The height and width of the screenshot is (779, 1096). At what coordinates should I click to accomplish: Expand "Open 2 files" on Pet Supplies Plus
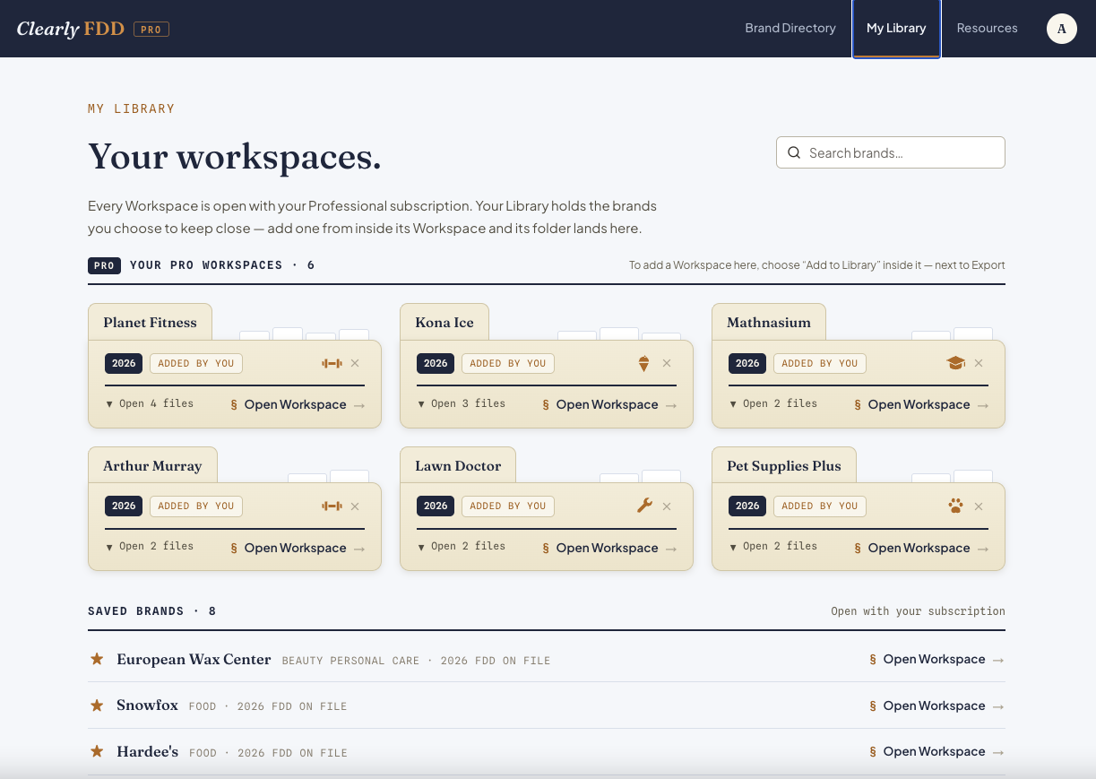coord(773,546)
